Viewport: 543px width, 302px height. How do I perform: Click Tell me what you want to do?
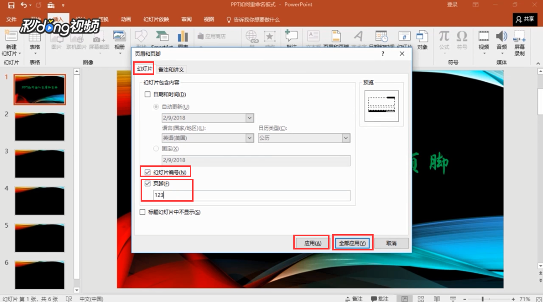pyautogui.click(x=253, y=20)
